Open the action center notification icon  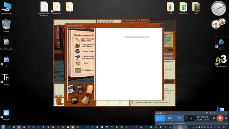pos(224,127)
